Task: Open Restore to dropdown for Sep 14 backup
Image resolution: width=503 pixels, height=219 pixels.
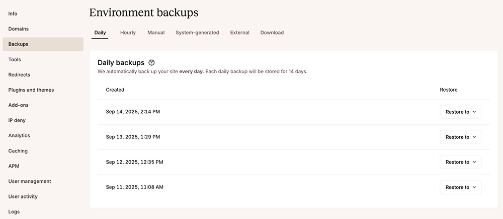Action: point(460,112)
